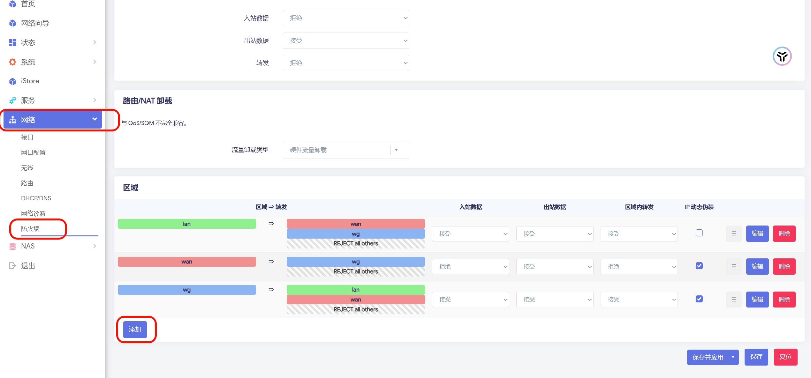Screen dimensions: 811x378
Task: Click Add button under zones table
Action: click(135, 329)
